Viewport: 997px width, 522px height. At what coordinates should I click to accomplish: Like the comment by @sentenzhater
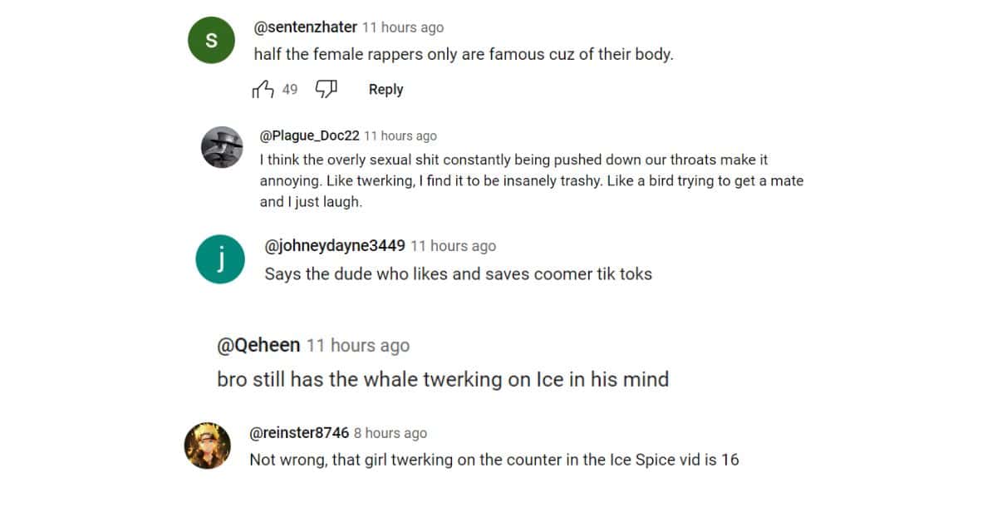pos(263,90)
